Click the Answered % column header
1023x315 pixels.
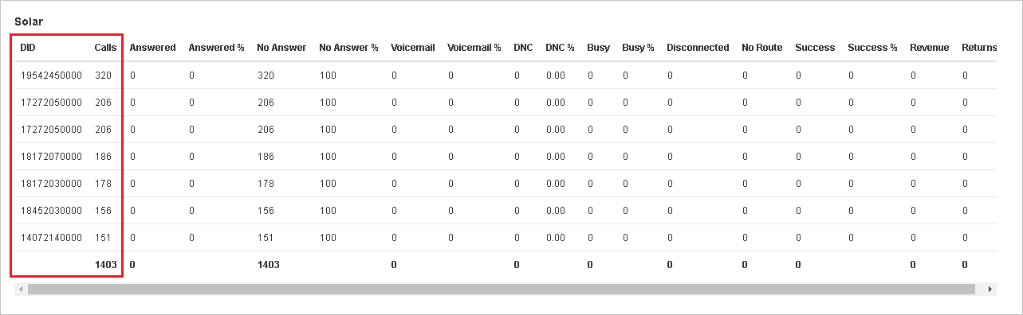tap(216, 48)
